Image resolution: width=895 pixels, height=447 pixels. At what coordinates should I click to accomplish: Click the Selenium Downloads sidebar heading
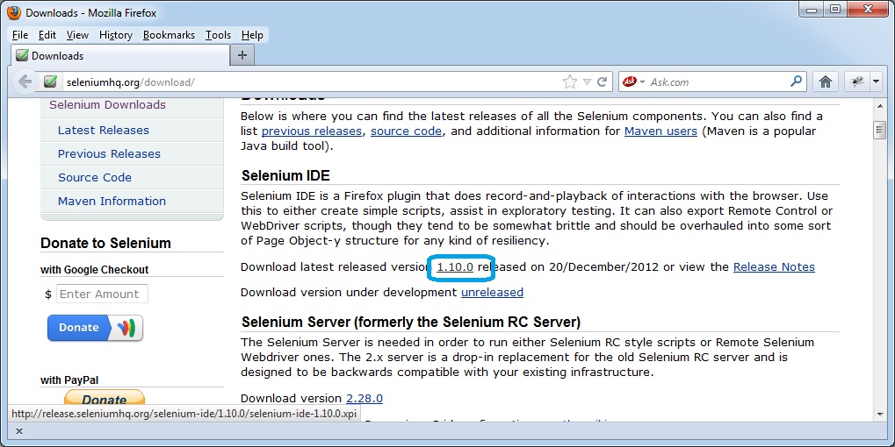coord(107,105)
